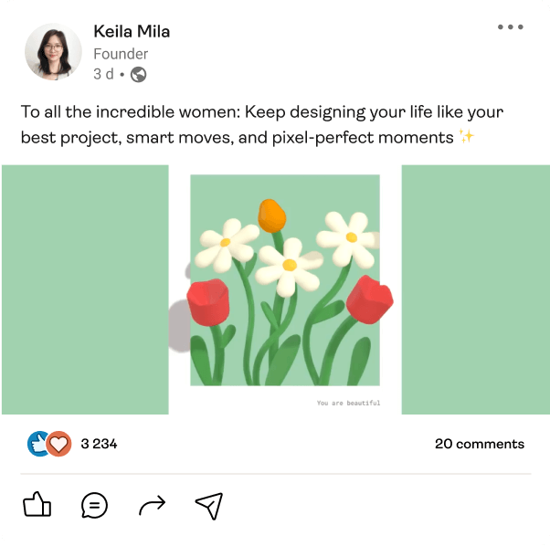550x546 pixels.
Task: Open the 20 comments link
Action: (479, 444)
